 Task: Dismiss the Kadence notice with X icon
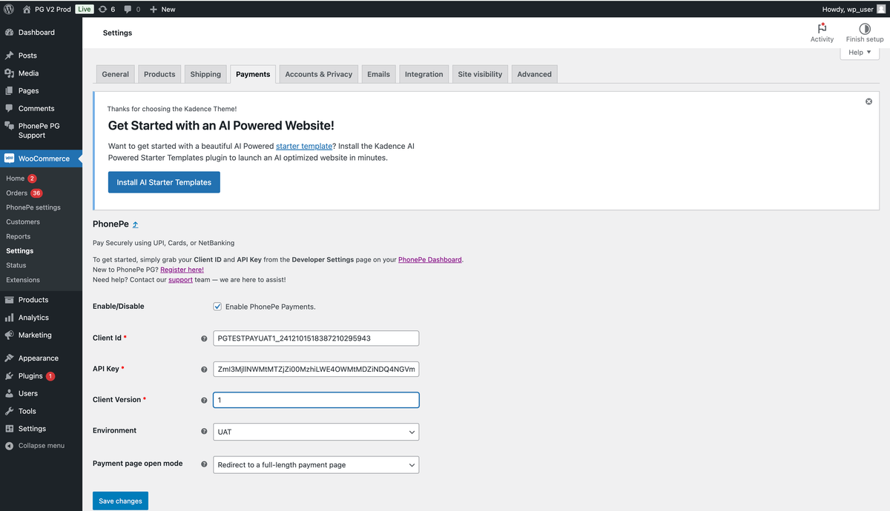[x=868, y=101]
